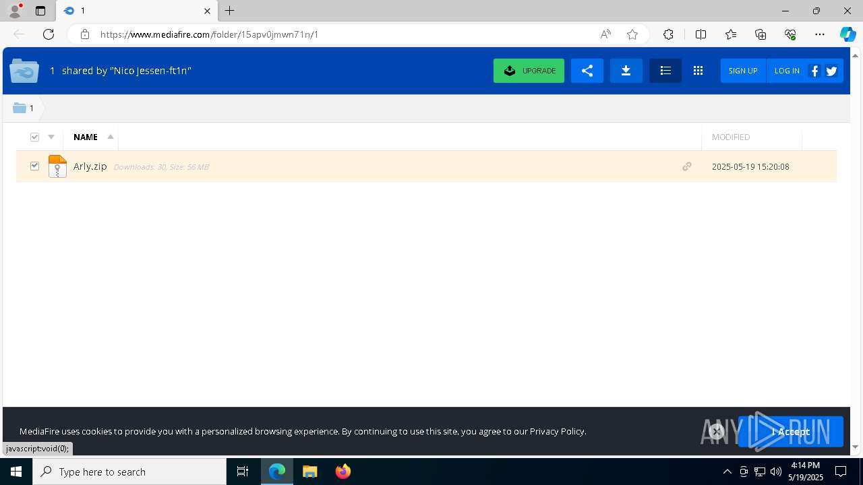Expand selection options dropdown arrow
The height and width of the screenshot is (485, 863).
pos(51,137)
